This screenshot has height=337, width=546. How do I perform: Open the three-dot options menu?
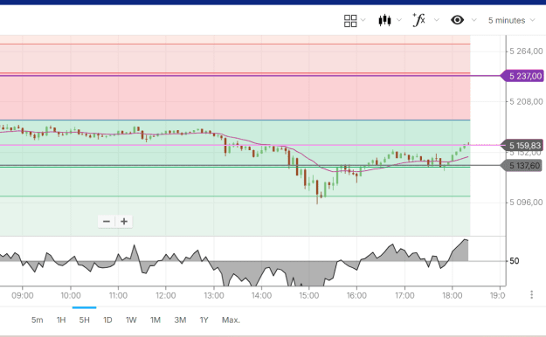click(531, 294)
